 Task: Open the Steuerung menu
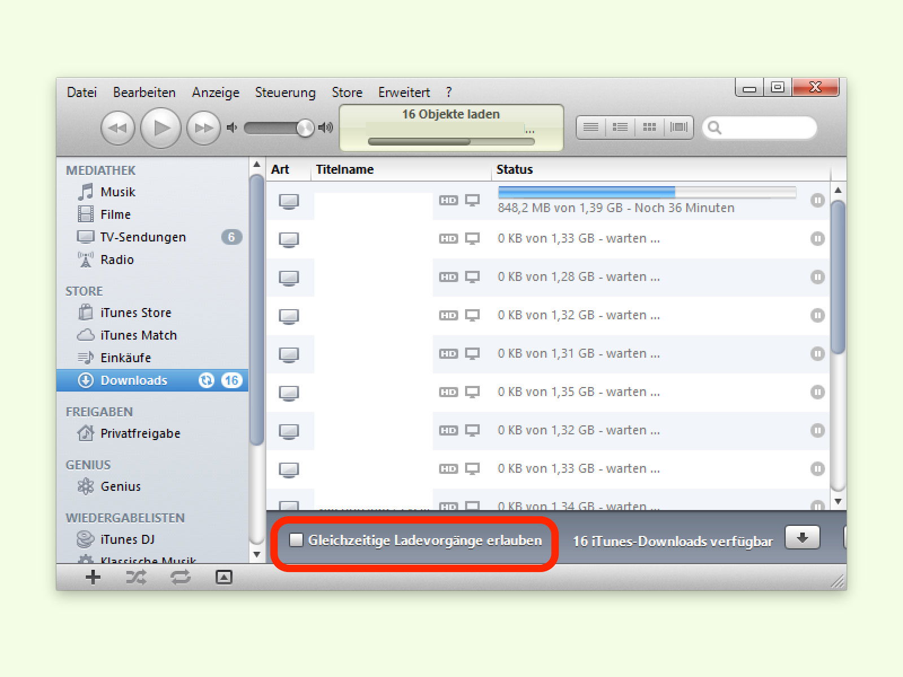coord(285,93)
